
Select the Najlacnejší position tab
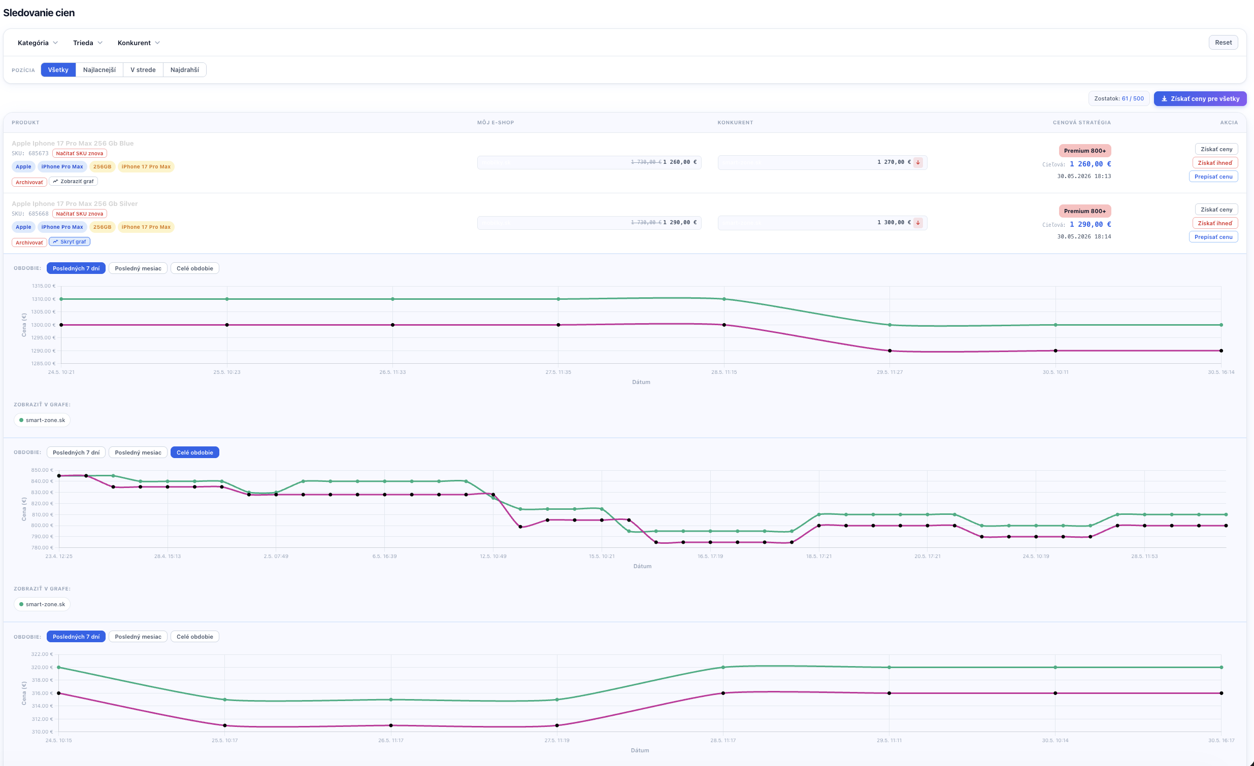click(99, 69)
